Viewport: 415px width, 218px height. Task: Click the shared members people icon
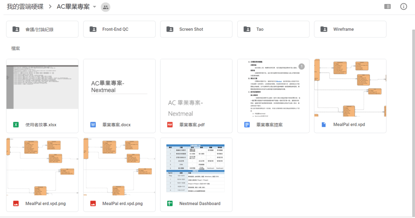coord(105,7)
